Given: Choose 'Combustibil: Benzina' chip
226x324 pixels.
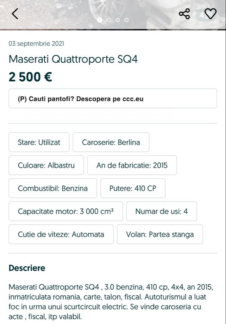Looking at the screenshot, I should pyautogui.click(x=53, y=188).
